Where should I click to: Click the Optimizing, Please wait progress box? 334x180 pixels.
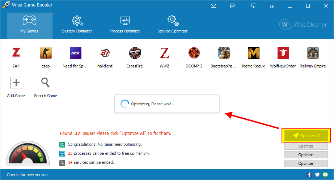(x=167, y=104)
